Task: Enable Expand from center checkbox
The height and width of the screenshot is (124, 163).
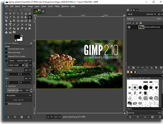Action: click(6, 56)
